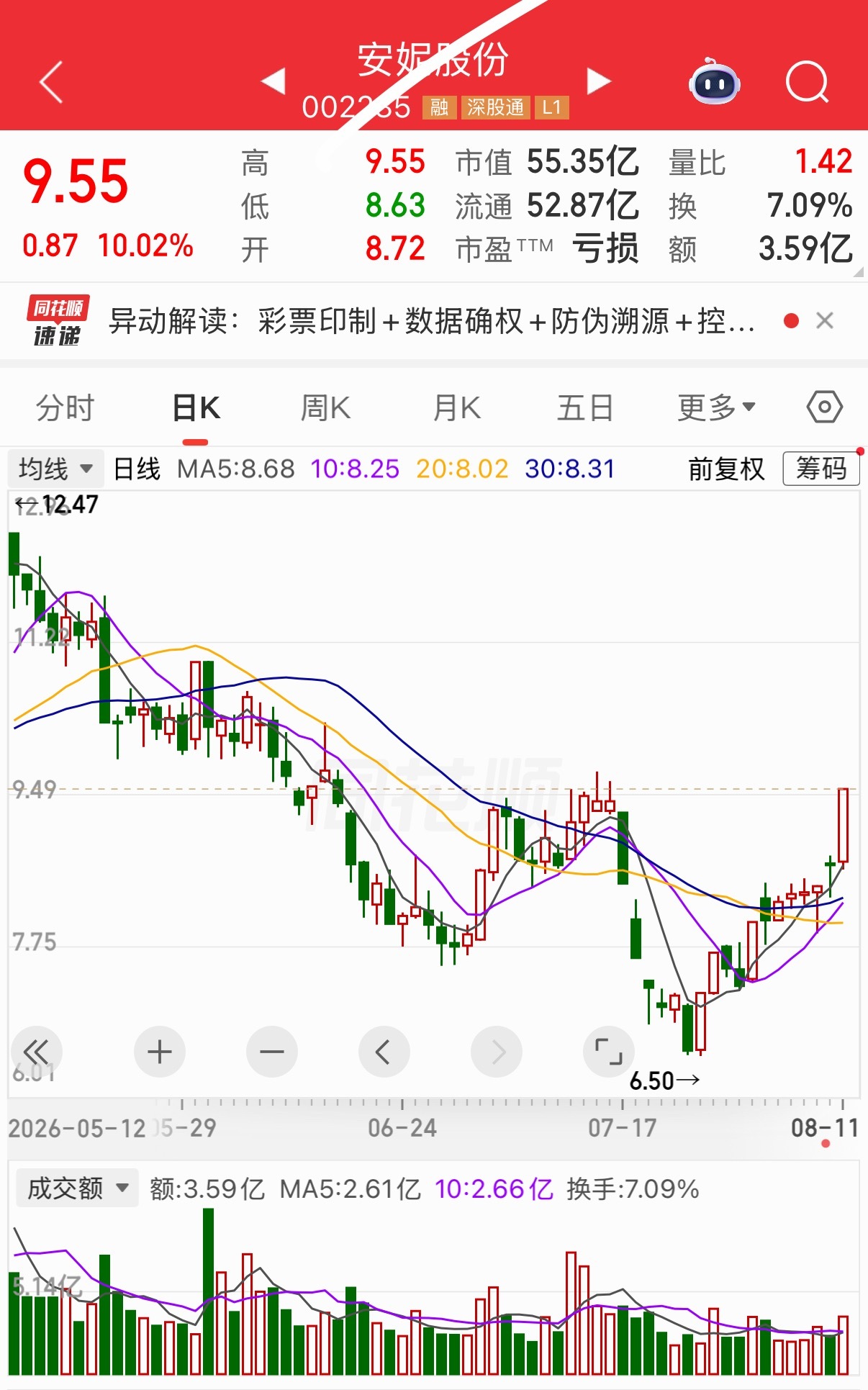
Task: Tap amount value 3.59亿
Action: [806, 249]
